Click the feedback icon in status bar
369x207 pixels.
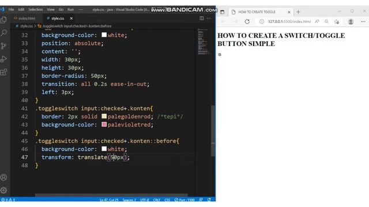click(x=201, y=200)
